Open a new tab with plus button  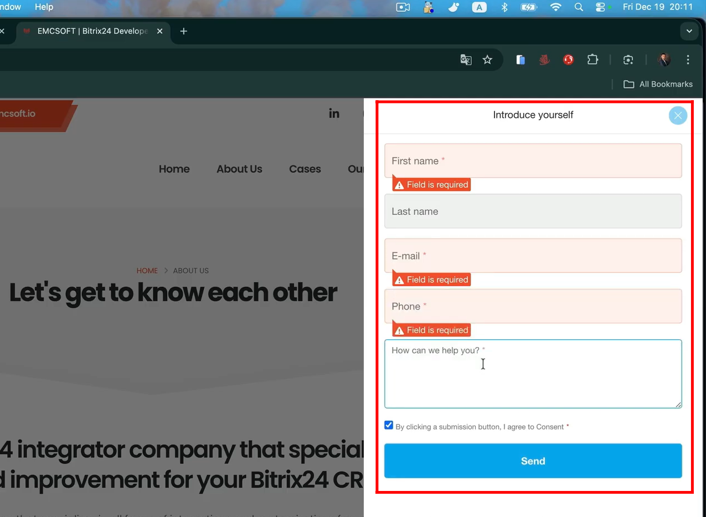(184, 31)
